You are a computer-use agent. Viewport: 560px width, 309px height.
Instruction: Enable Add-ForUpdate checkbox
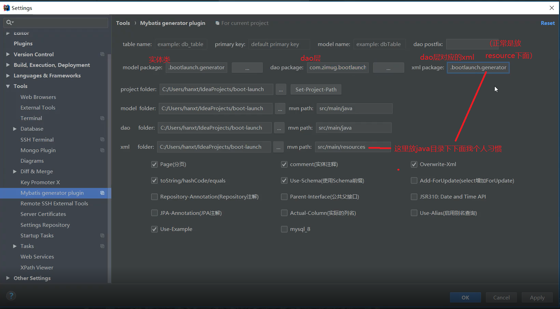(414, 180)
